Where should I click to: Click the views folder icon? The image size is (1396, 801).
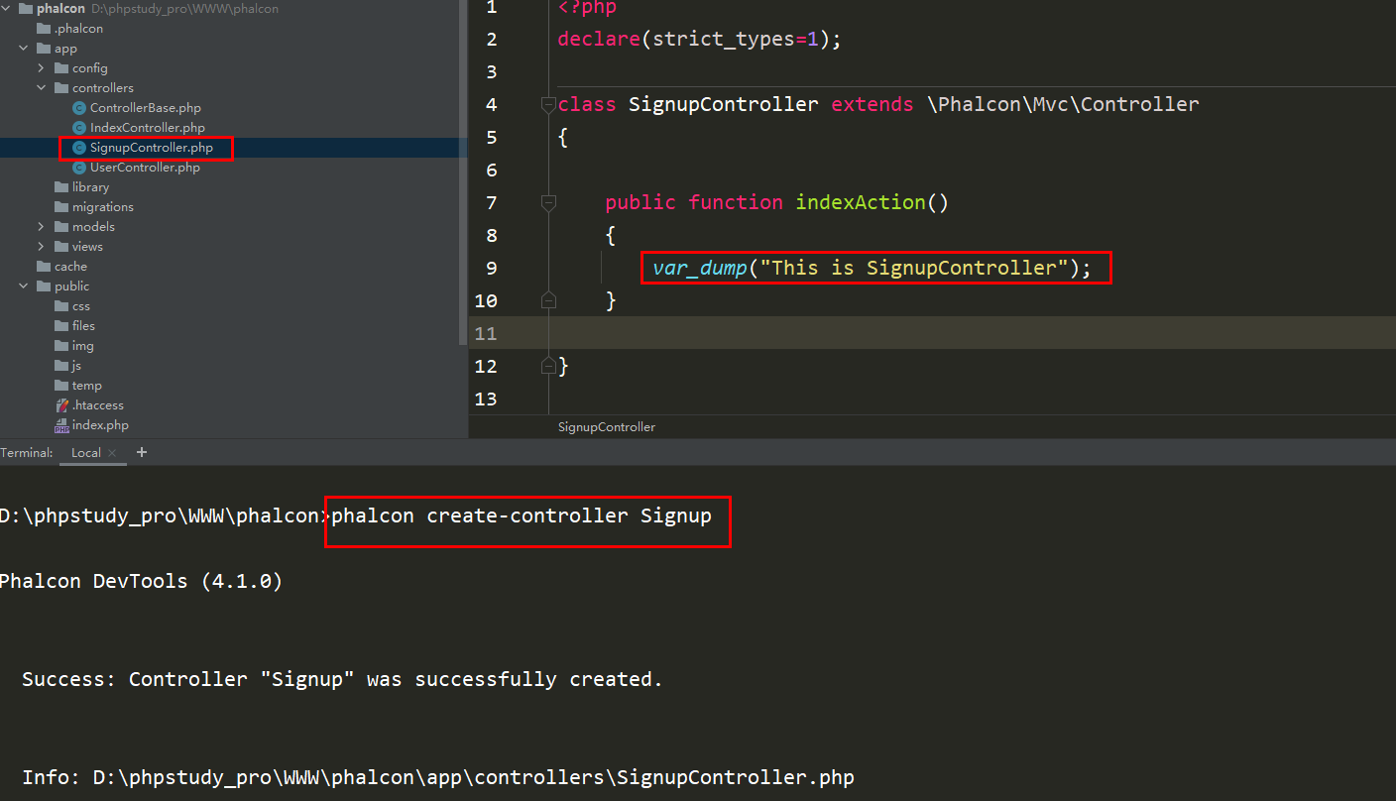point(61,247)
